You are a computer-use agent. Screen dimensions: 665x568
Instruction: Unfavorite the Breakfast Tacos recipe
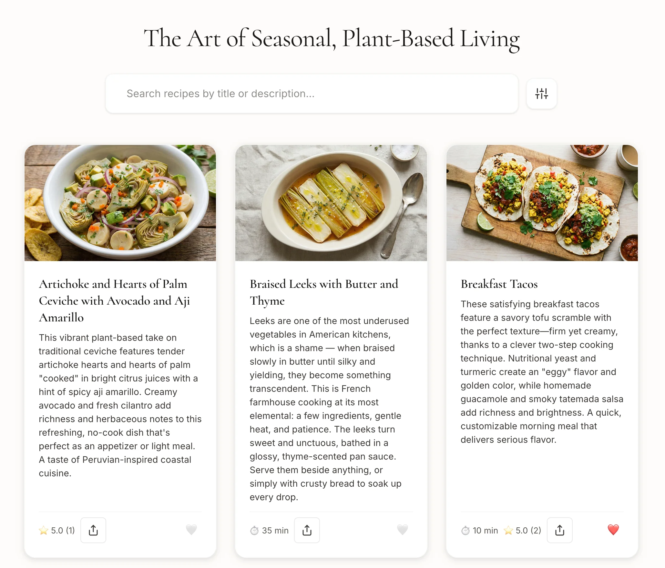click(x=613, y=530)
